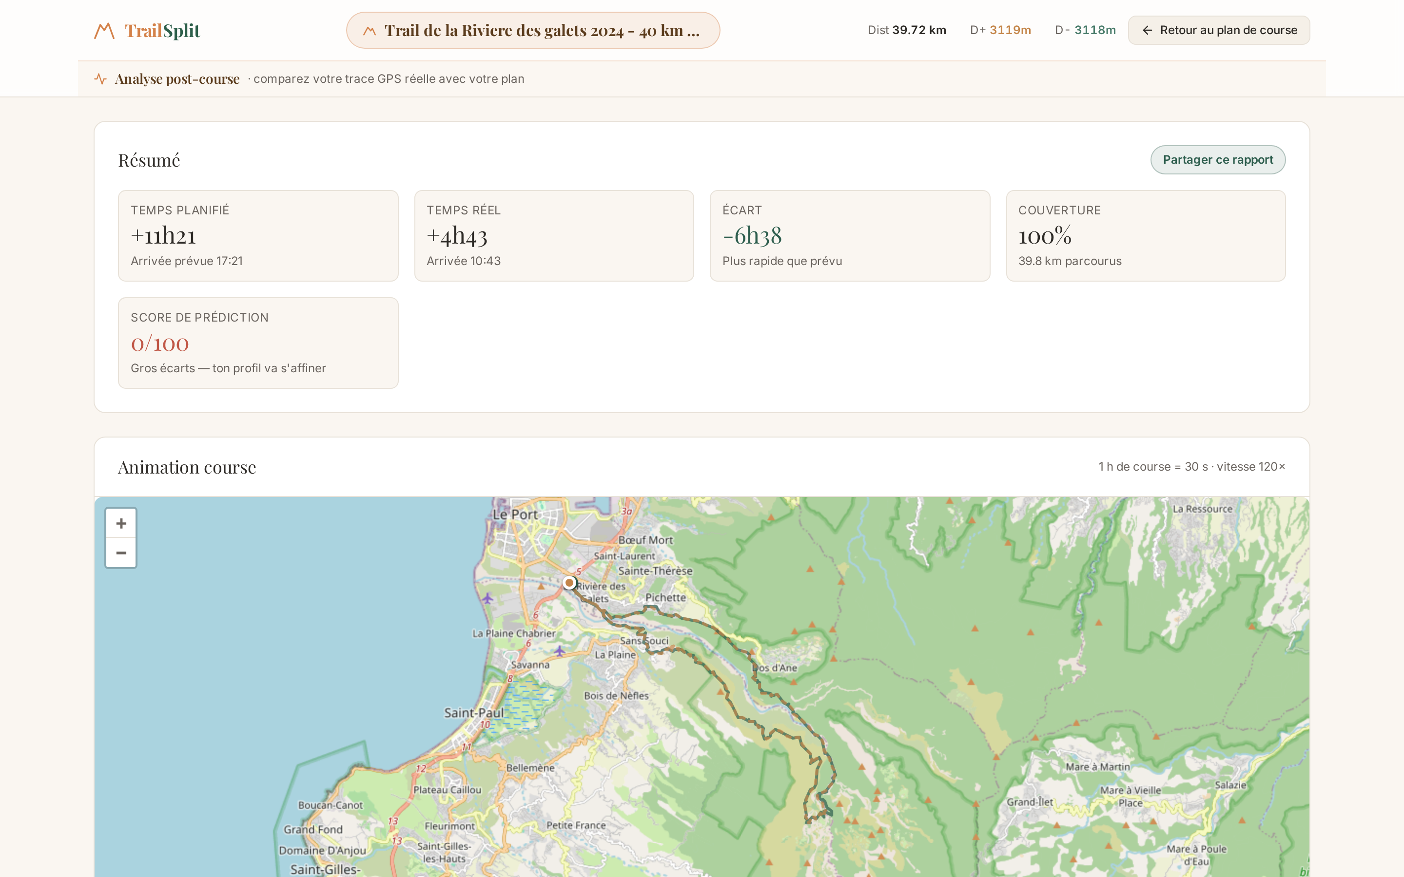Click the mountain icon in the race title pill

click(369, 31)
